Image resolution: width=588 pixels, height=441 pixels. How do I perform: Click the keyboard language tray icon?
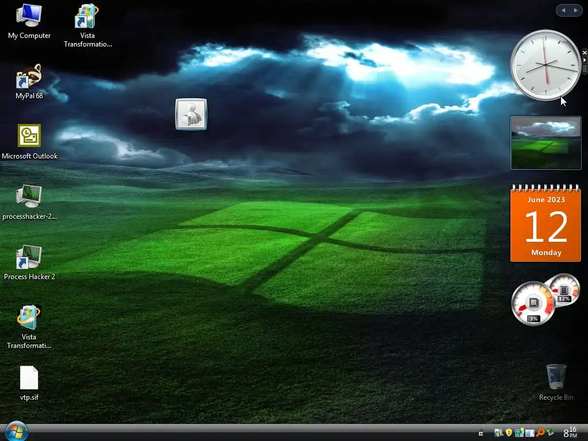(x=481, y=433)
